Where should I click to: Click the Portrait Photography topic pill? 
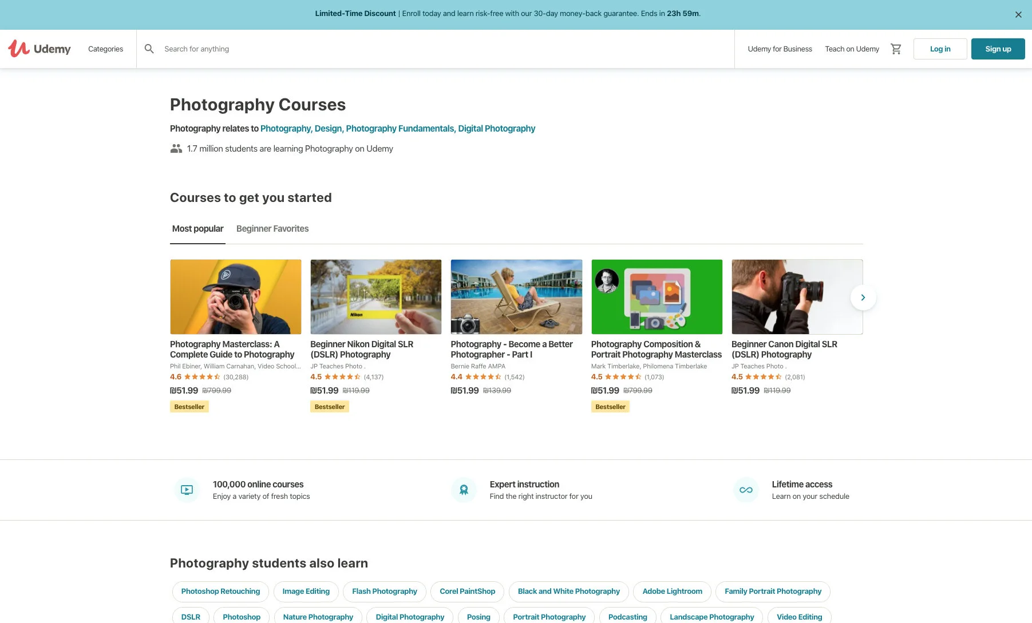tap(549, 617)
